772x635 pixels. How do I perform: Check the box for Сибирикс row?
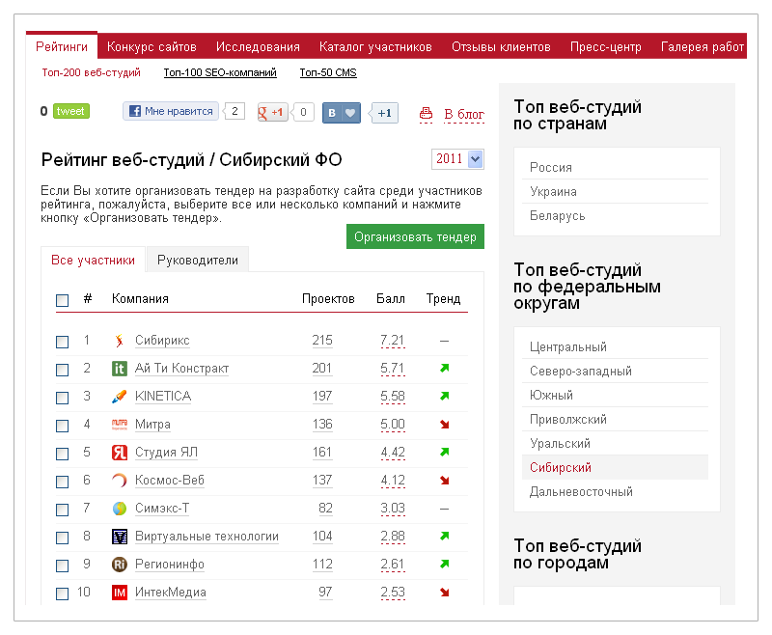62,341
